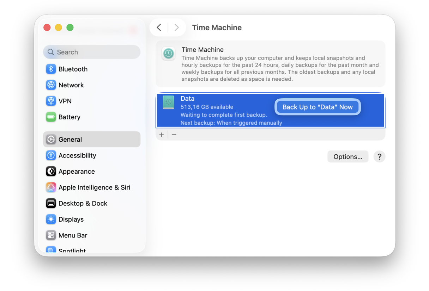Click the magnifying glass search icon
429x291 pixels.
[x=51, y=52]
